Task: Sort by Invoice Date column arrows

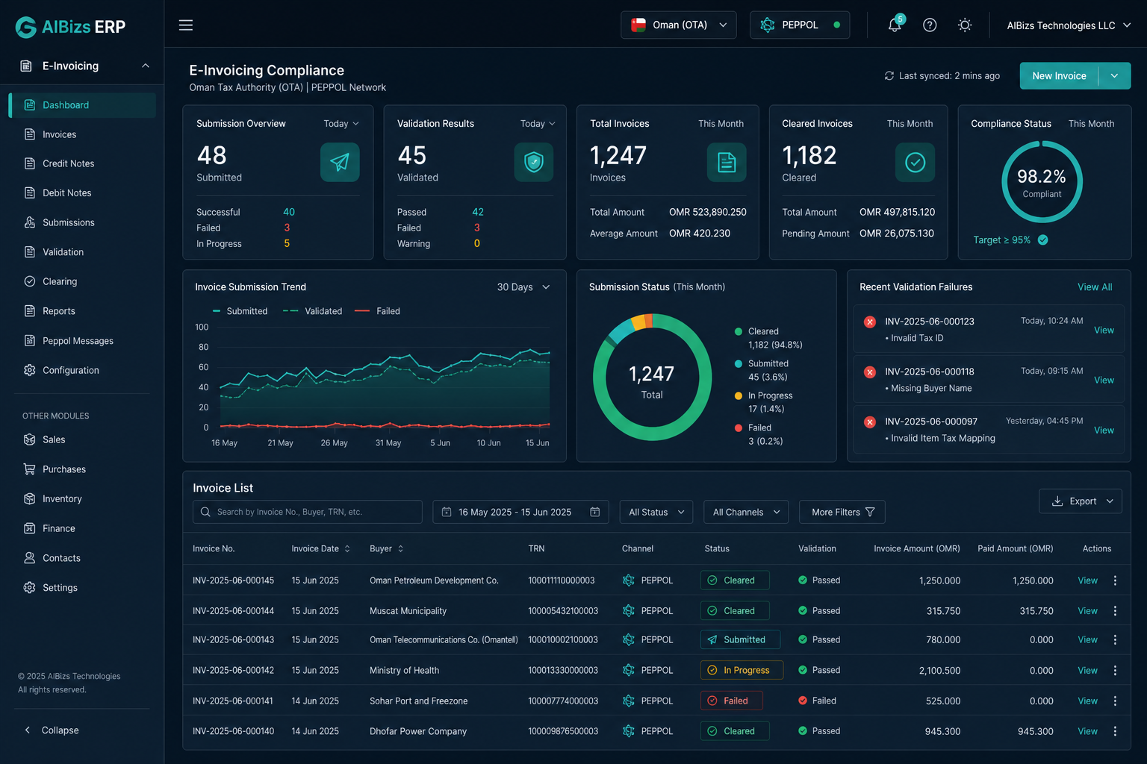Action: click(x=347, y=549)
